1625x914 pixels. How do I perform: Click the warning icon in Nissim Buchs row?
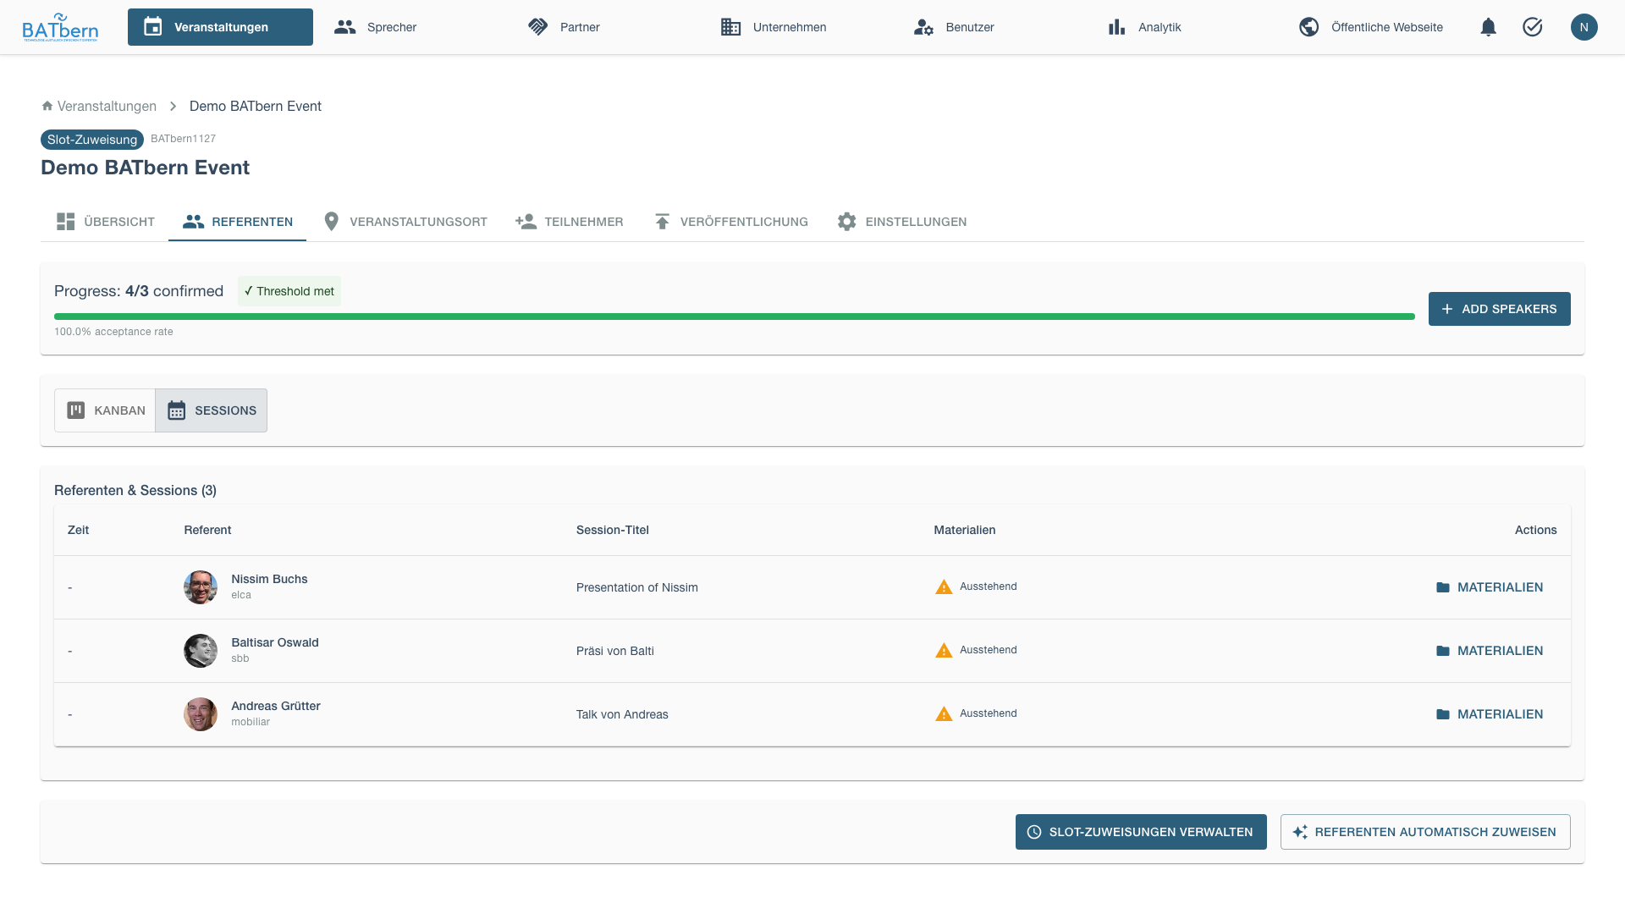[944, 587]
